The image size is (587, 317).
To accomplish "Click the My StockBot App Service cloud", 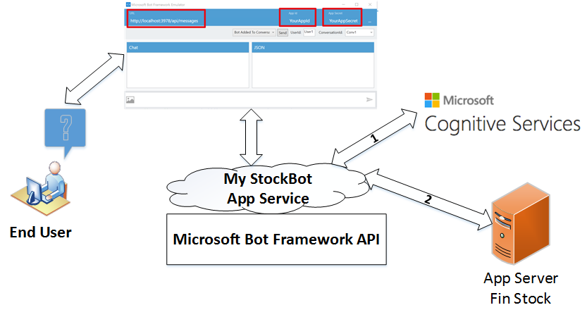I will 268,188.
